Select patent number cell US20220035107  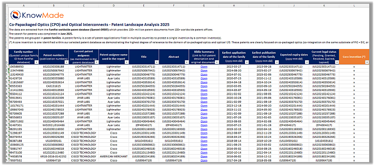[53, 117]
